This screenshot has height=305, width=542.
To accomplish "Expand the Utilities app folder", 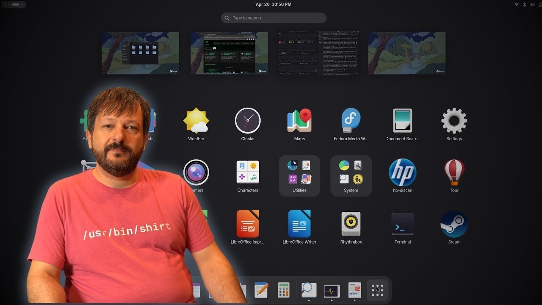I will 299,175.
